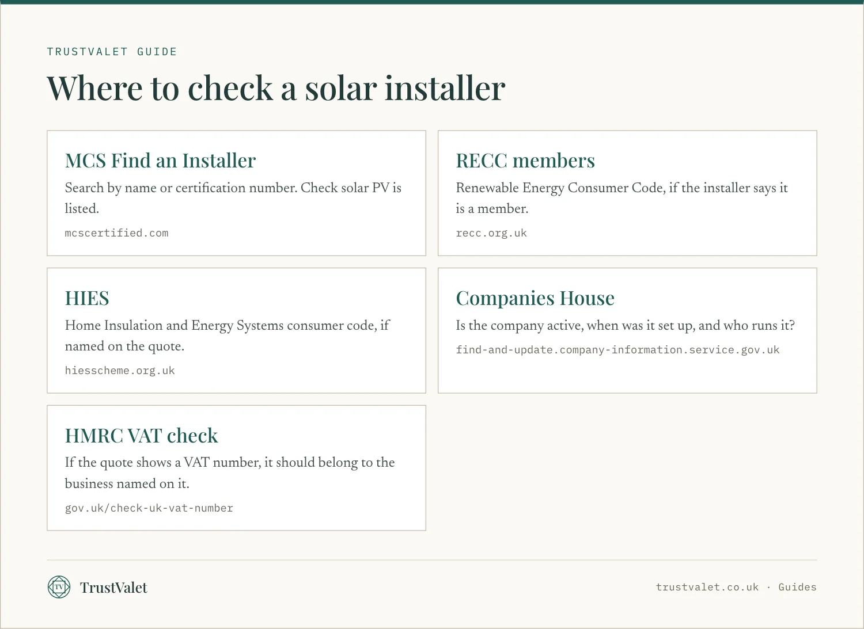Open the RECC members heading
This screenshot has width=864, height=629.
click(525, 161)
